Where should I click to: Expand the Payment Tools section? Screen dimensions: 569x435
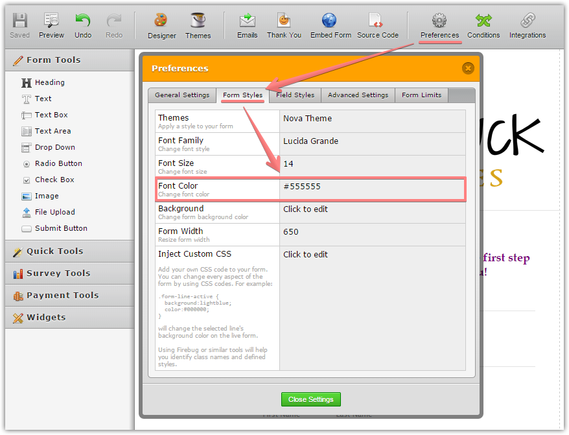[62, 296]
